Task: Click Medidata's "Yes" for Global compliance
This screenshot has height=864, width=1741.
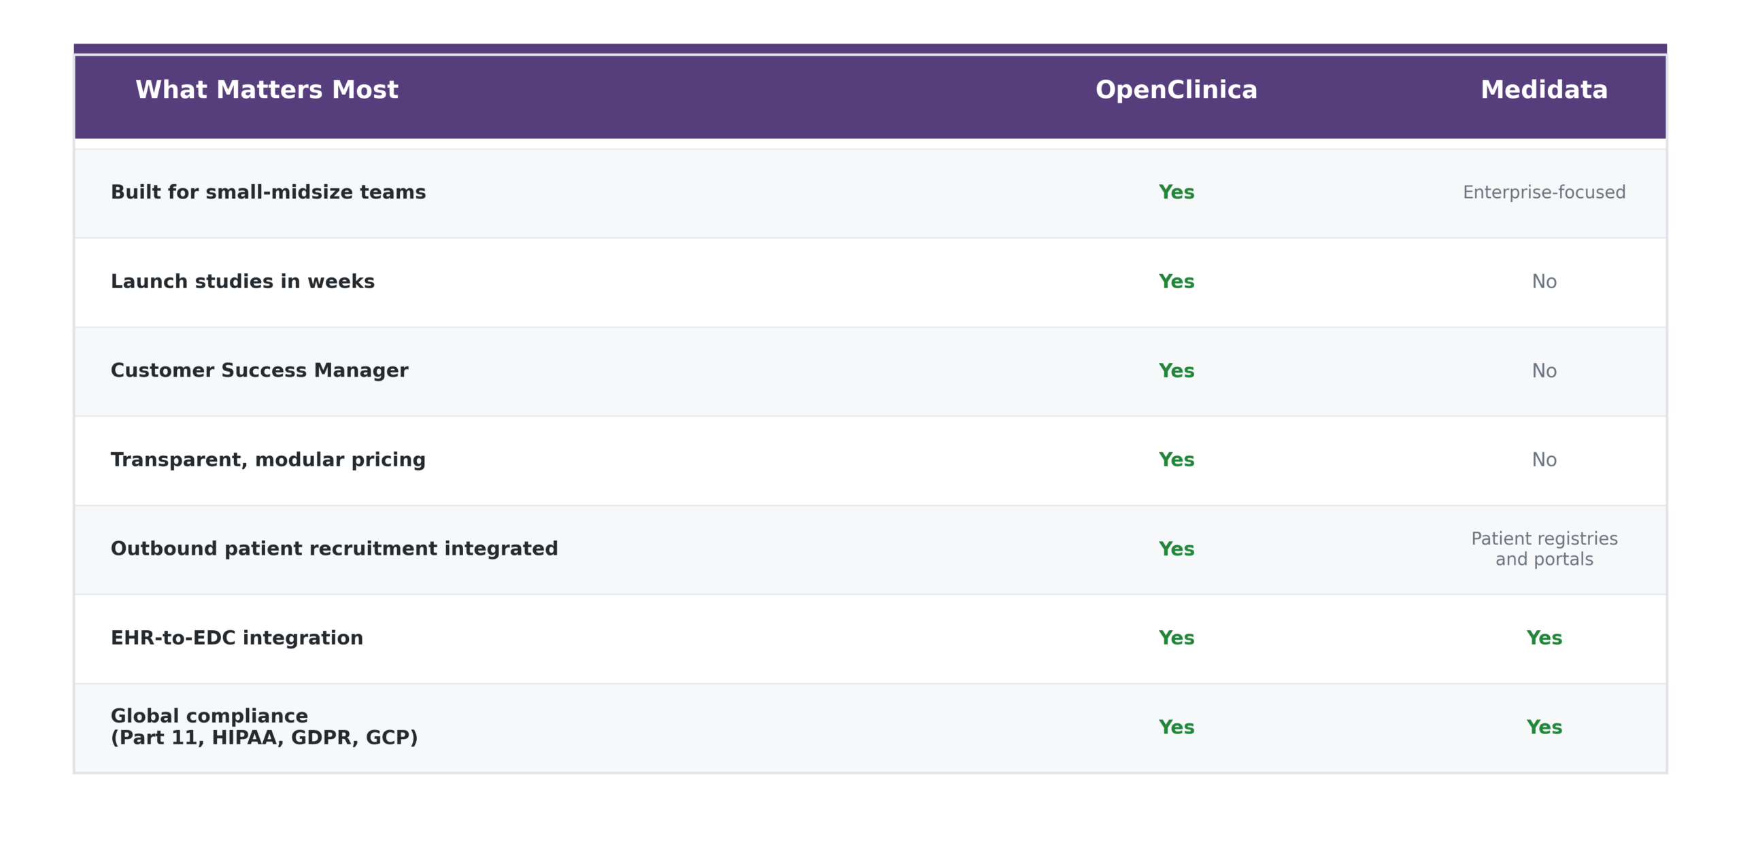Action: tap(1544, 727)
